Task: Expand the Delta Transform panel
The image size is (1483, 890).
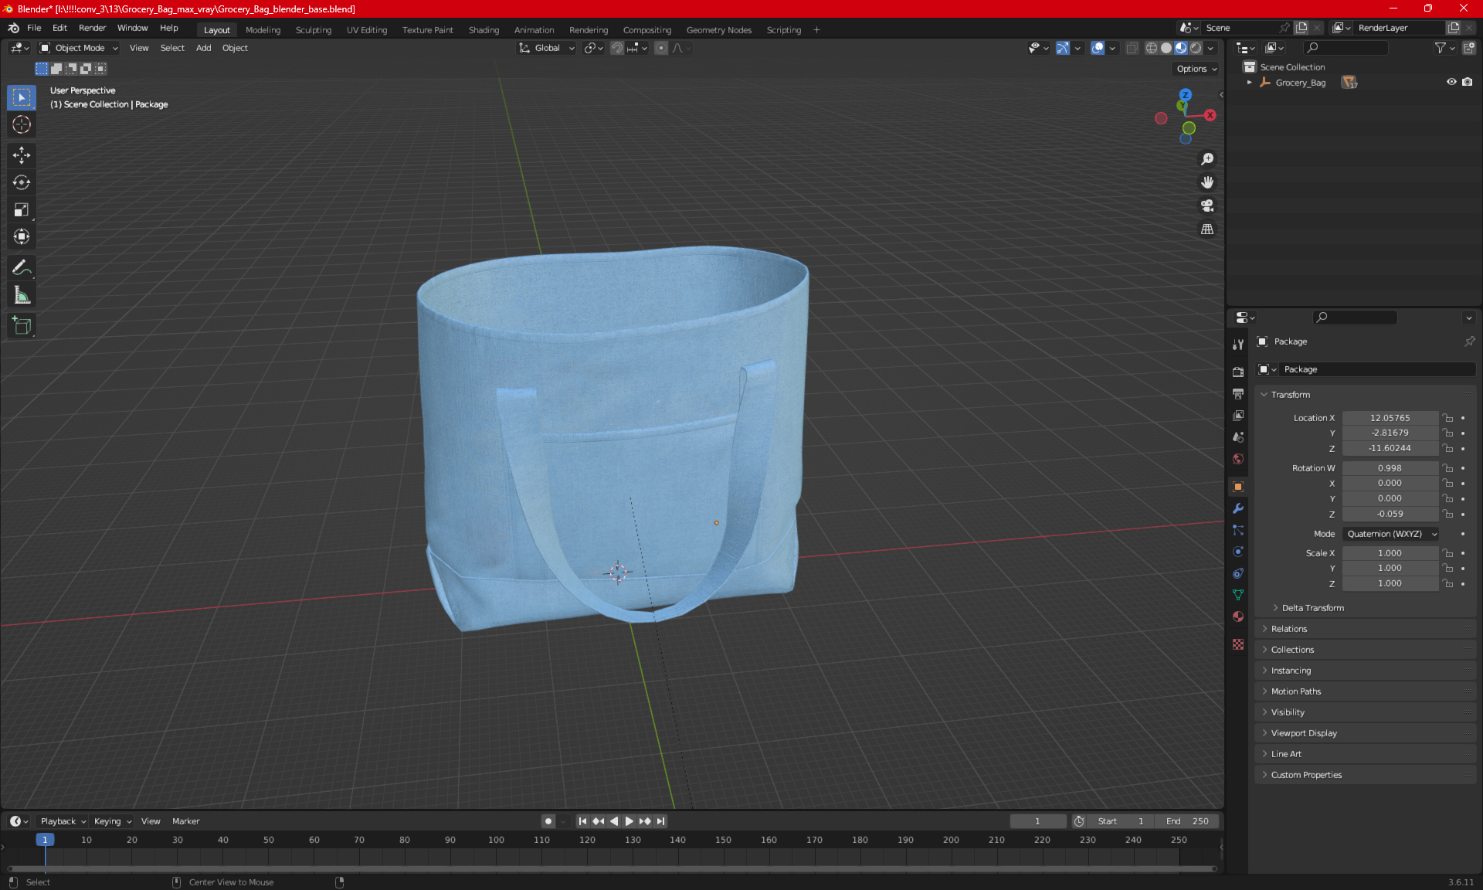Action: (x=1313, y=608)
